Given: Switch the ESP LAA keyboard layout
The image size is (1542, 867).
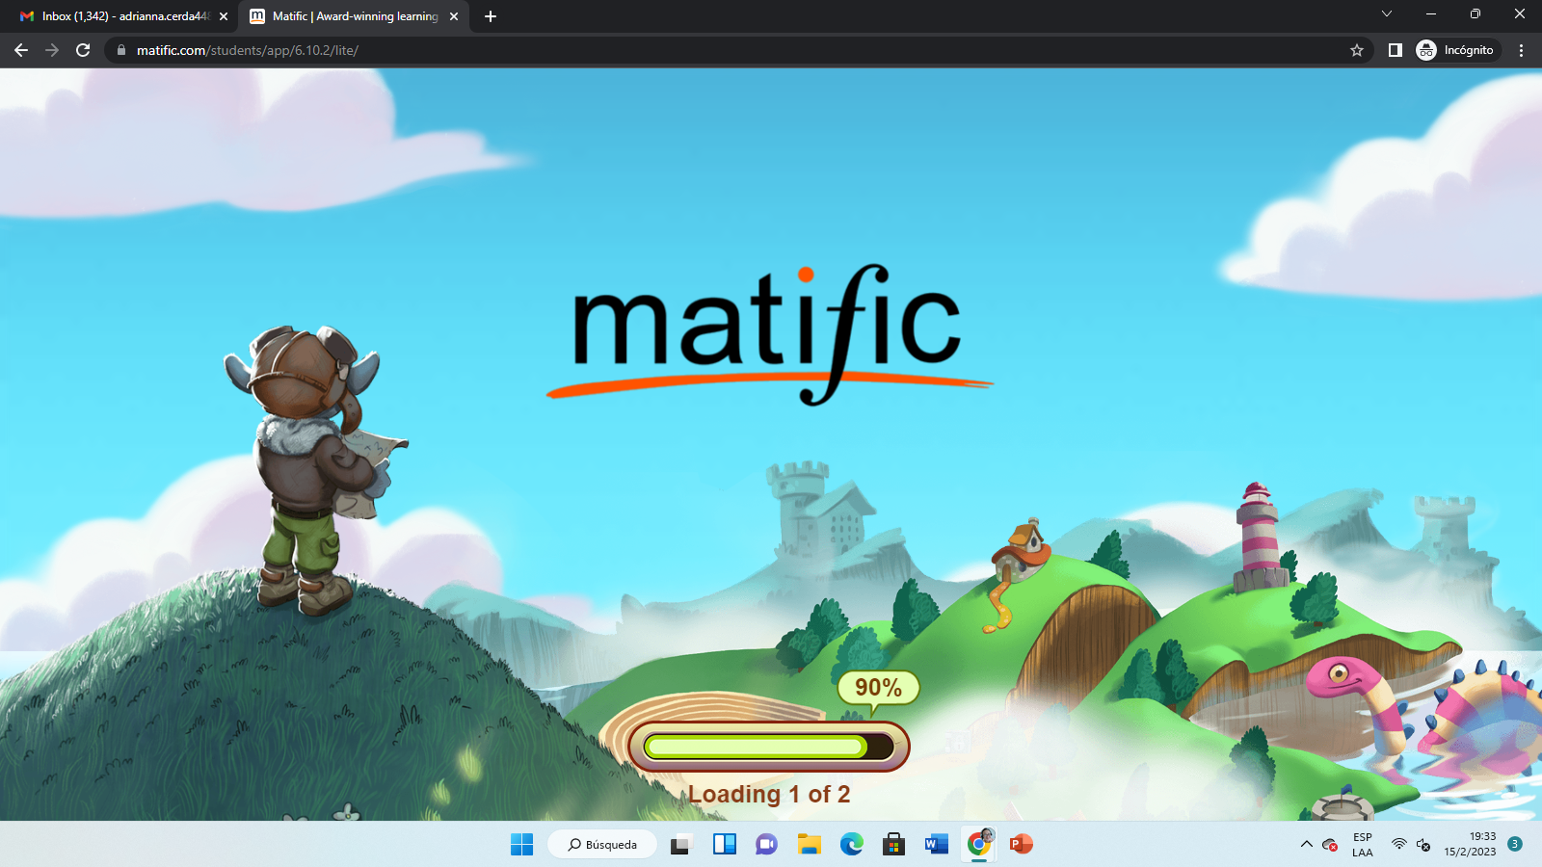Looking at the screenshot, I should [1360, 845].
